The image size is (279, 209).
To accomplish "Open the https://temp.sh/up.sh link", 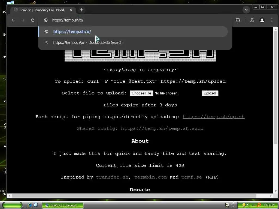I will (214, 117).
